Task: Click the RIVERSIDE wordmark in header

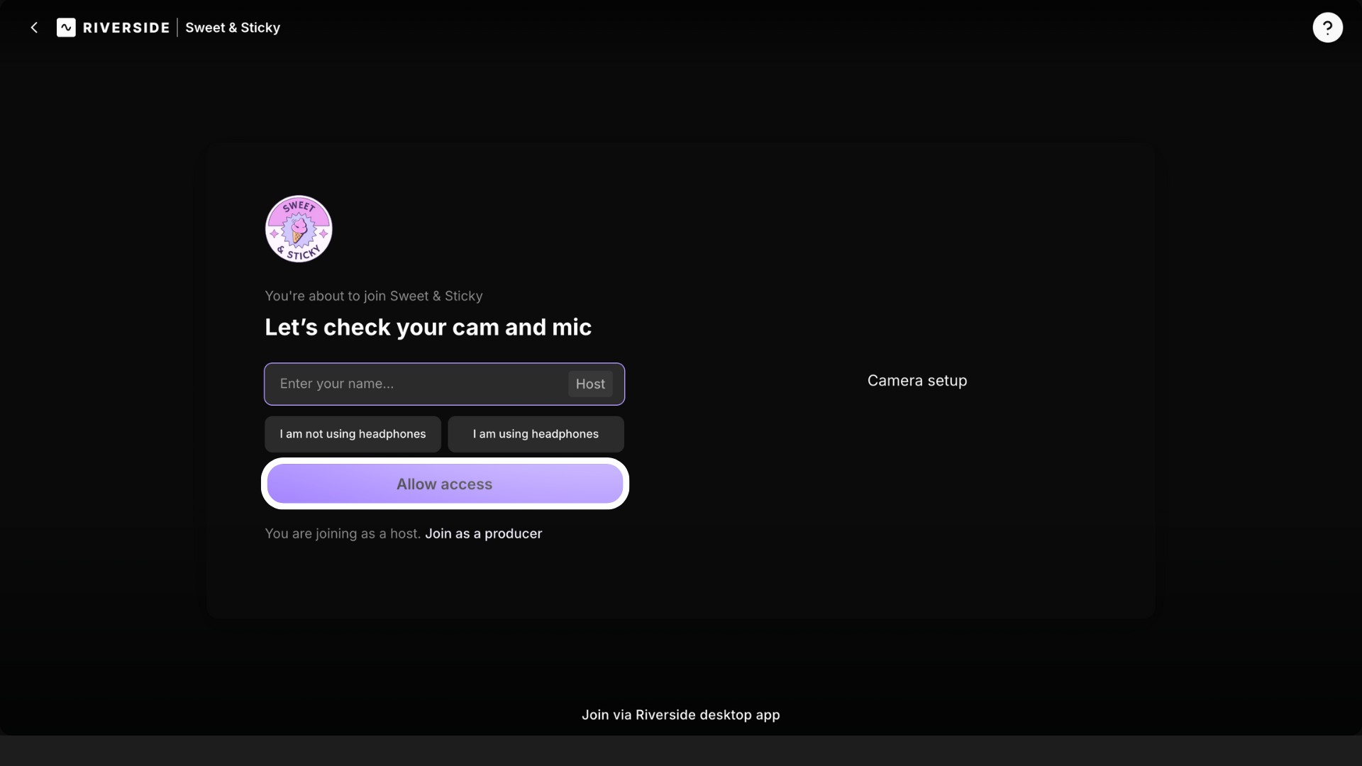Action: pos(126,28)
